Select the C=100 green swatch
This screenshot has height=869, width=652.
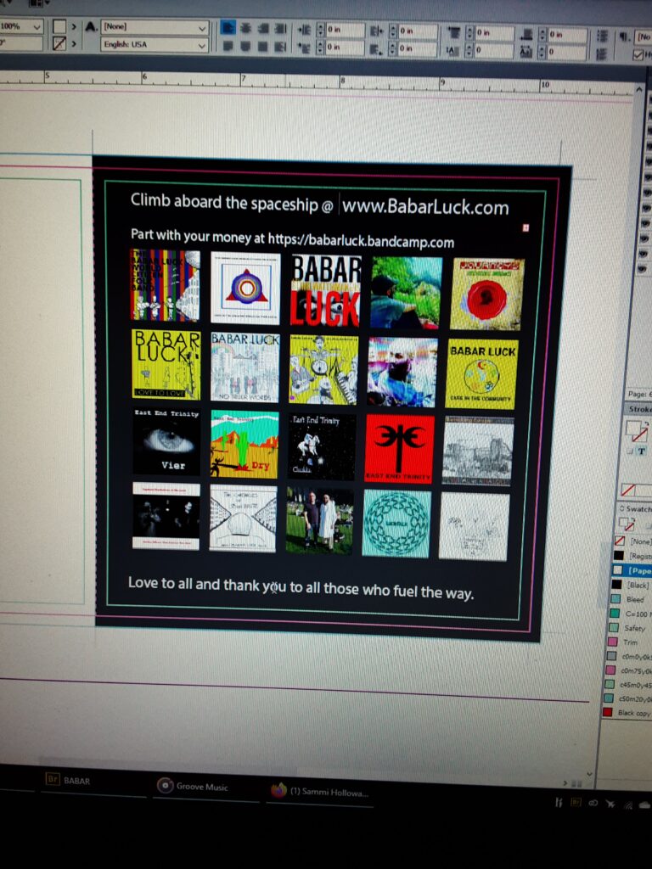tap(630, 614)
